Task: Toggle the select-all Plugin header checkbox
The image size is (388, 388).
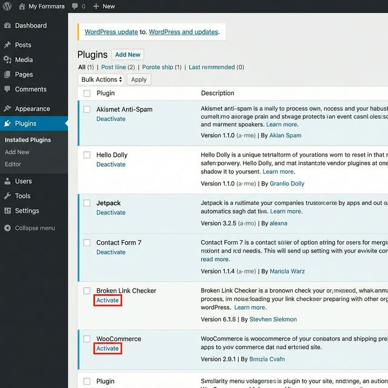Action: click(87, 93)
